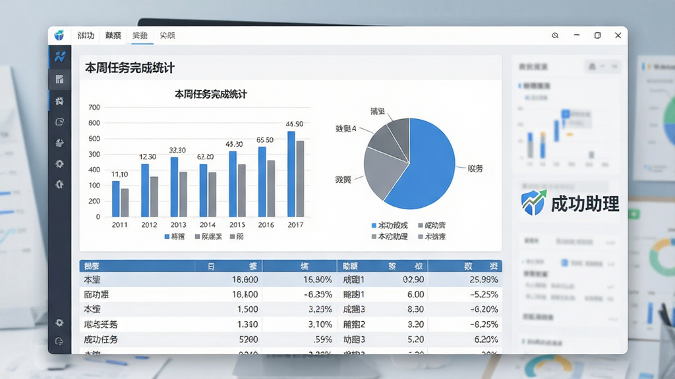Click the logout icon at the sidebar bottom

(59, 341)
